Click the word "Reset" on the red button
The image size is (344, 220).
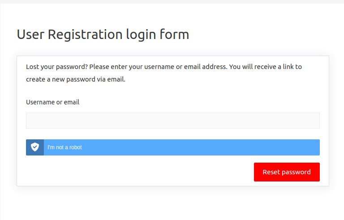pyautogui.click(x=271, y=172)
